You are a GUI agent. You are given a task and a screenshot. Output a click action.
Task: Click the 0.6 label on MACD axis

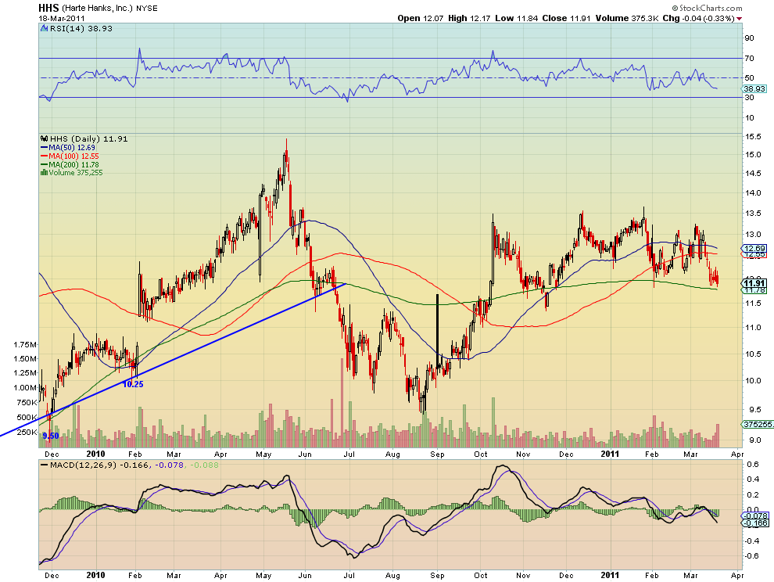(x=752, y=465)
